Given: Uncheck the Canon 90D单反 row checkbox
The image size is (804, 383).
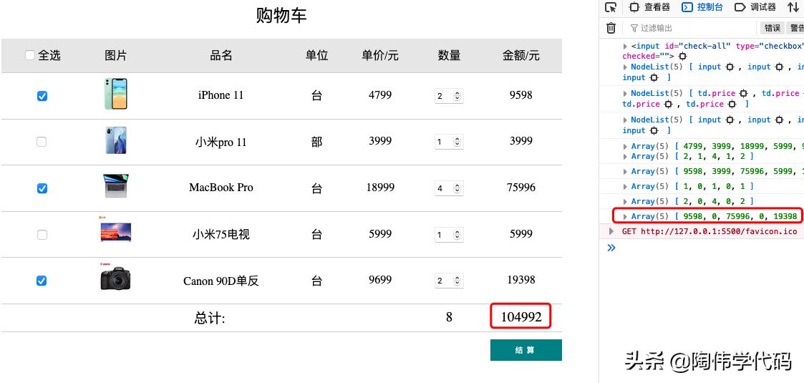Looking at the screenshot, I should point(42,281).
